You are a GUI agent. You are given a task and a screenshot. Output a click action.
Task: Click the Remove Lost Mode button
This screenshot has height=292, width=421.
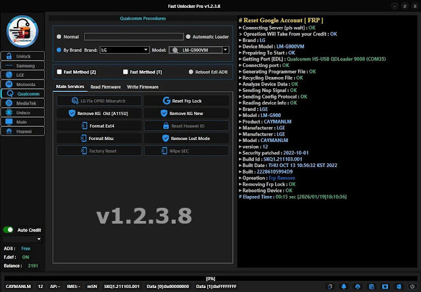click(187, 139)
